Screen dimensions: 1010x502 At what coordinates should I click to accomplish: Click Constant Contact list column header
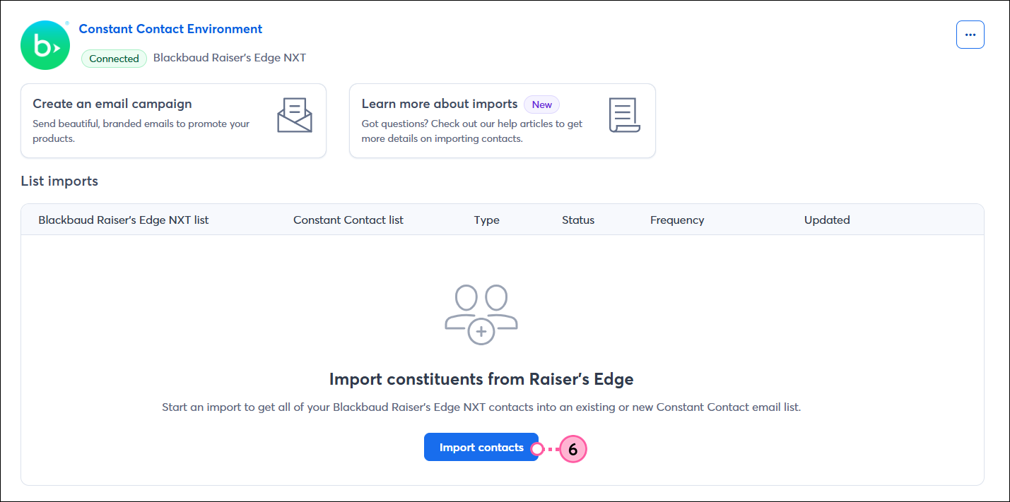(x=348, y=220)
